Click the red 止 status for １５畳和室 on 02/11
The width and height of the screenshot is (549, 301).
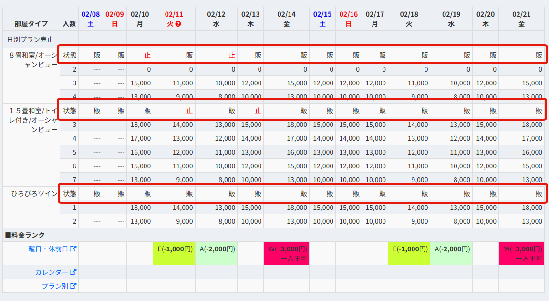(189, 111)
